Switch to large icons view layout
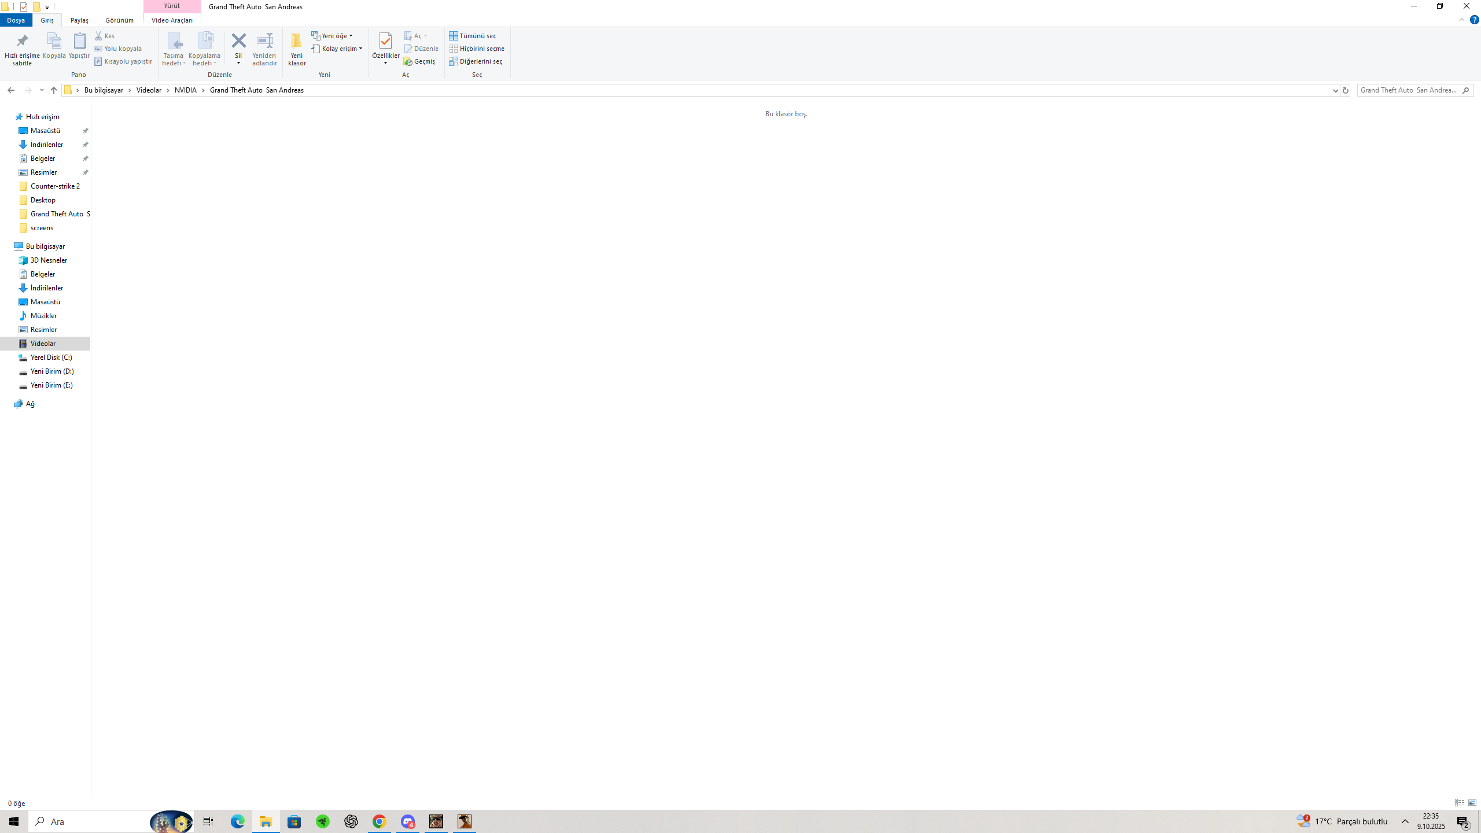This screenshot has width=1481, height=833. point(1472,803)
